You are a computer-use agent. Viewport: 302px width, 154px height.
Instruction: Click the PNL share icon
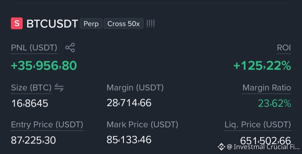click(70, 48)
